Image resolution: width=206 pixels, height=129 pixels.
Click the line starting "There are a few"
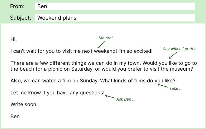[104, 63]
